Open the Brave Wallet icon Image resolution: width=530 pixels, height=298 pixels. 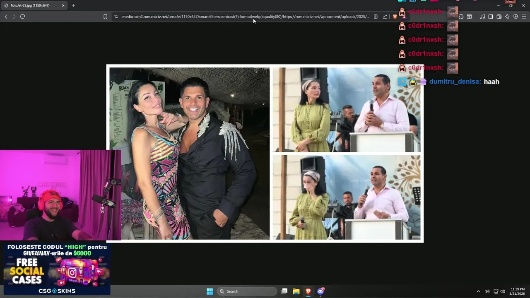click(499, 17)
